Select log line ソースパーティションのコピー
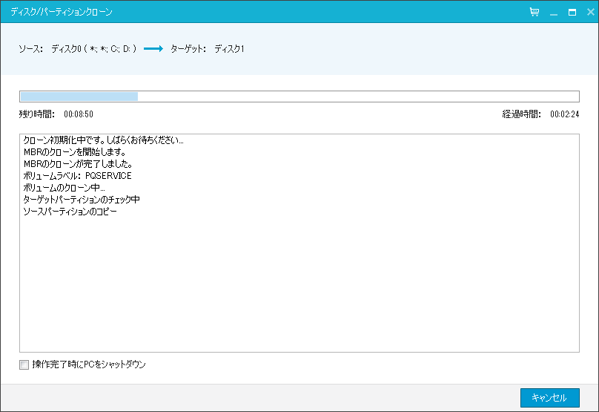 [x=70, y=212]
